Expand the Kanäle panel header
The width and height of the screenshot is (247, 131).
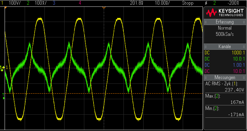point(224,46)
